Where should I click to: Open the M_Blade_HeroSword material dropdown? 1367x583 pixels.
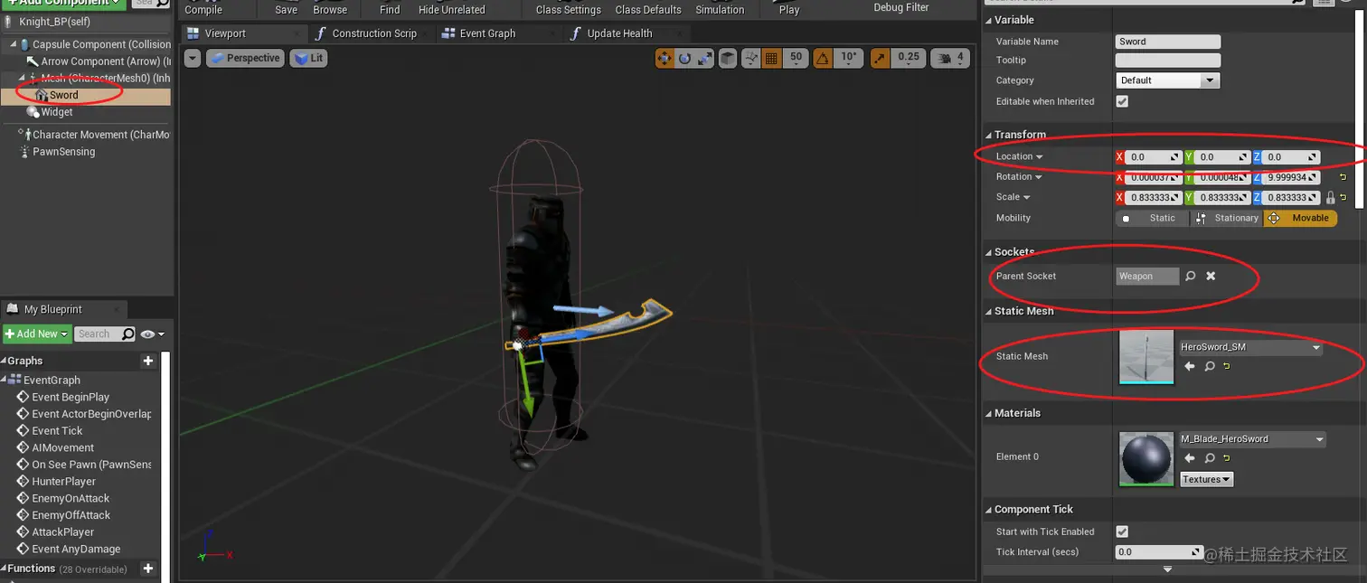pyautogui.click(x=1253, y=439)
